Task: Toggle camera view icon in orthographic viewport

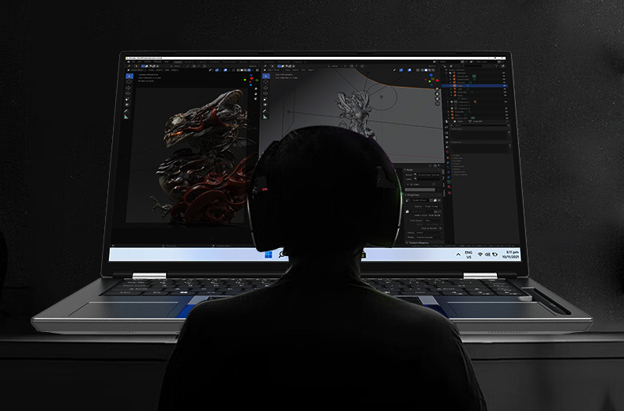Action: point(438,99)
